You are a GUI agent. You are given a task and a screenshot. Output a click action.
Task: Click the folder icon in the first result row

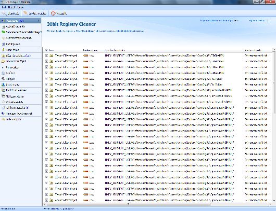52,55
